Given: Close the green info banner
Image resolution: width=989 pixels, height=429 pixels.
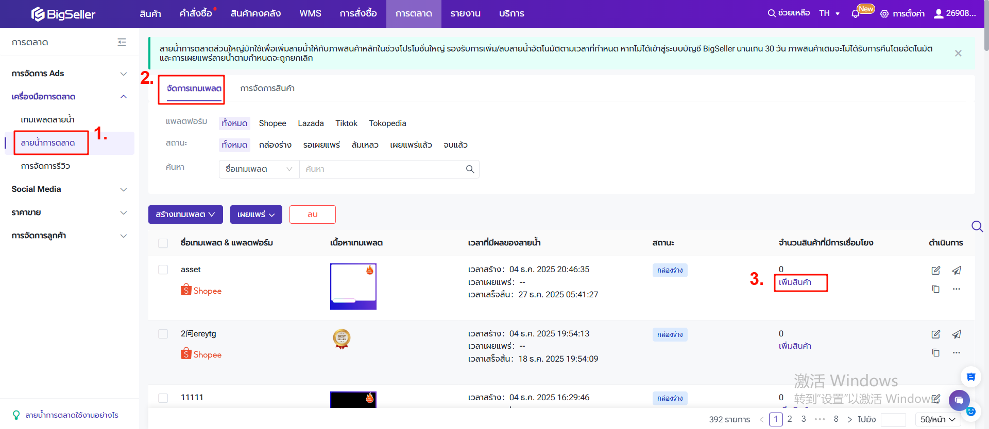Looking at the screenshot, I should tap(958, 53).
